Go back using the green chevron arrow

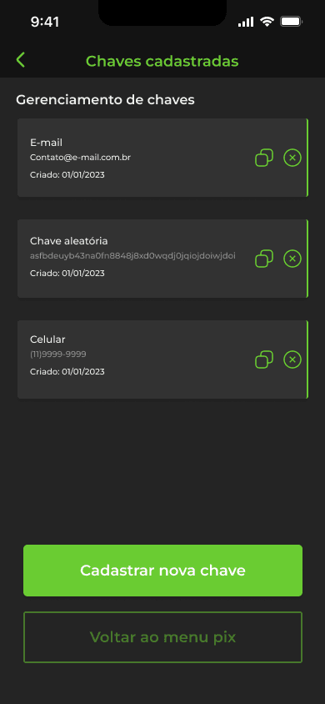(20, 60)
